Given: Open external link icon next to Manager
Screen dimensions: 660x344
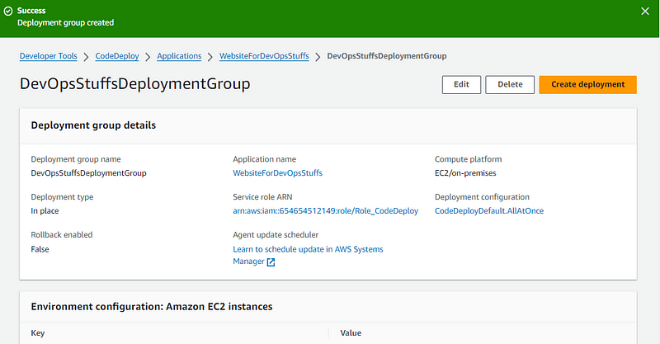Looking at the screenshot, I should point(271,262).
